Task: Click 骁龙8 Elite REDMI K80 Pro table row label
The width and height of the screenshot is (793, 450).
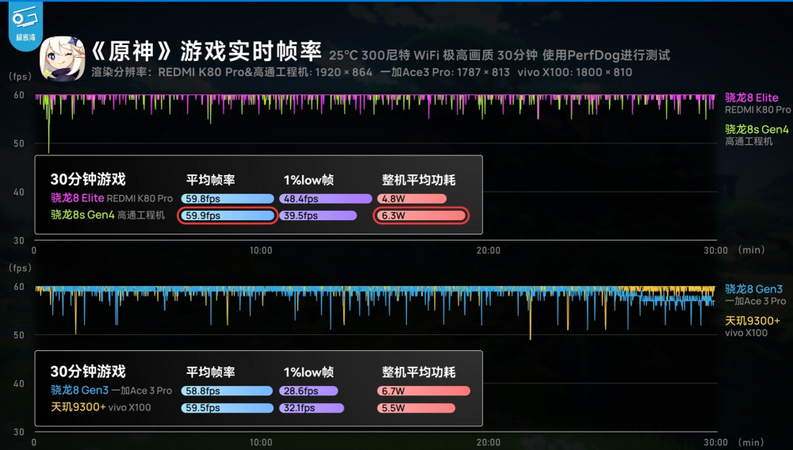Action: pyautogui.click(x=112, y=199)
